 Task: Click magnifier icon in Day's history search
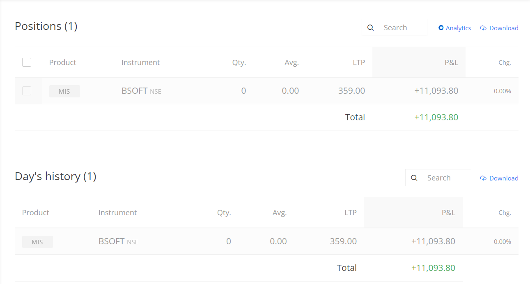click(x=414, y=178)
